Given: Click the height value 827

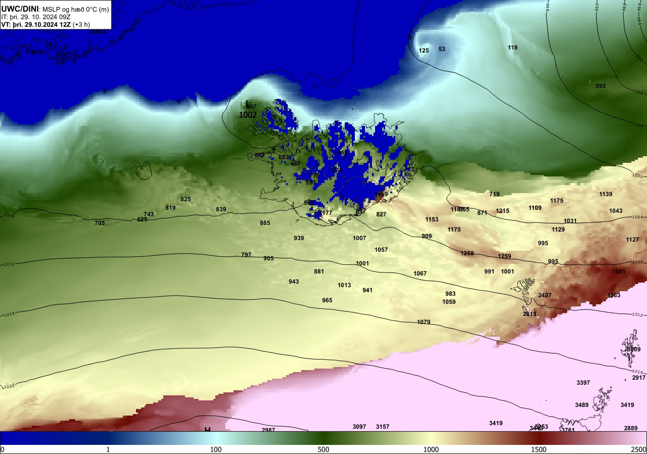Looking at the screenshot, I should pyautogui.click(x=381, y=214).
